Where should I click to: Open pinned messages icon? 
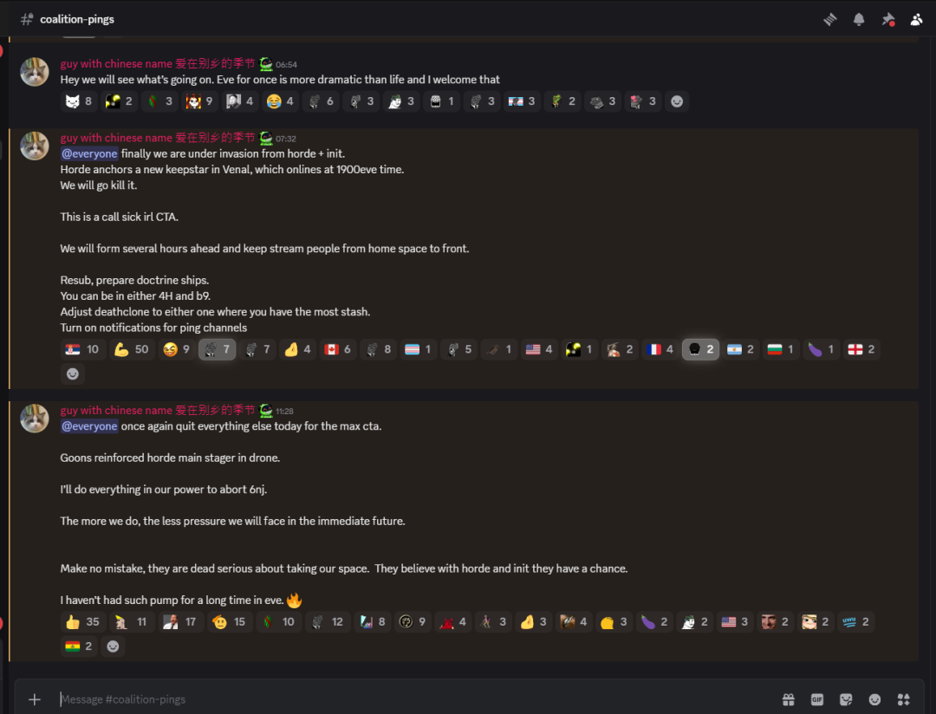coord(887,20)
